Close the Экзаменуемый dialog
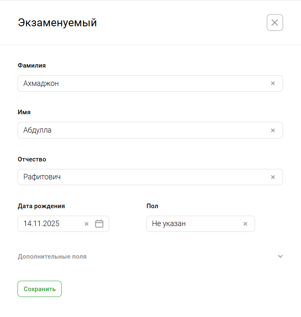This screenshot has height=317, width=301. click(x=275, y=23)
